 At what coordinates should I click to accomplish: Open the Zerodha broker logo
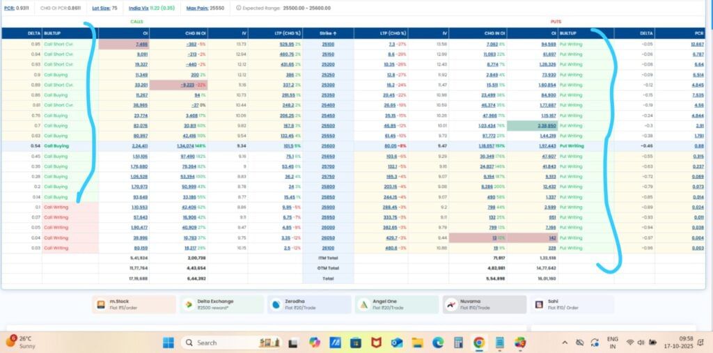[276, 304]
